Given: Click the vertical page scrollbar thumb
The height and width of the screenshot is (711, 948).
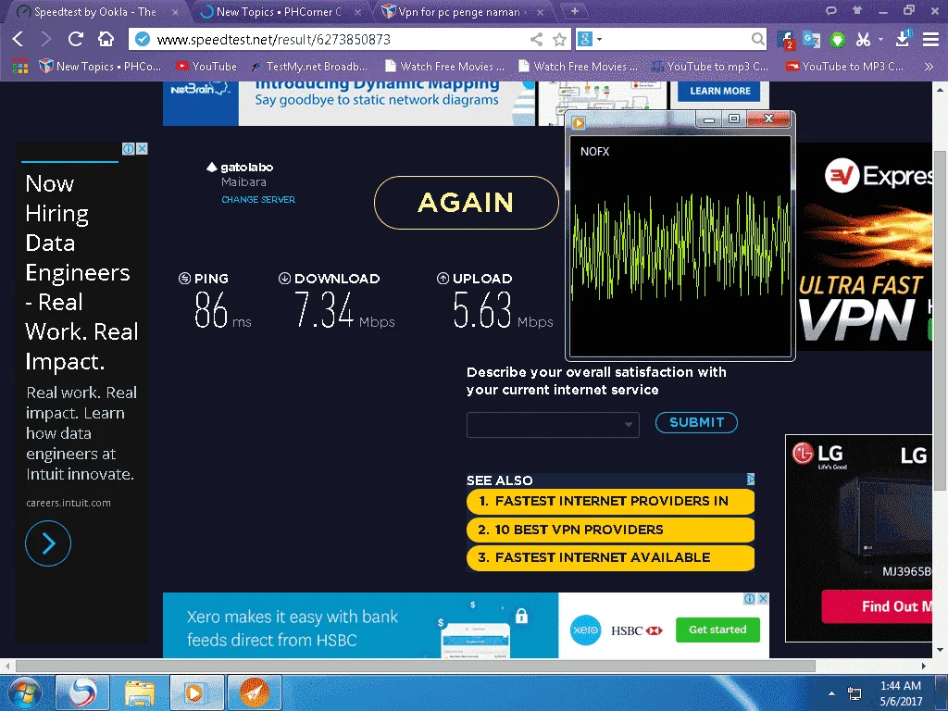Looking at the screenshot, I should [x=940, y=320].
